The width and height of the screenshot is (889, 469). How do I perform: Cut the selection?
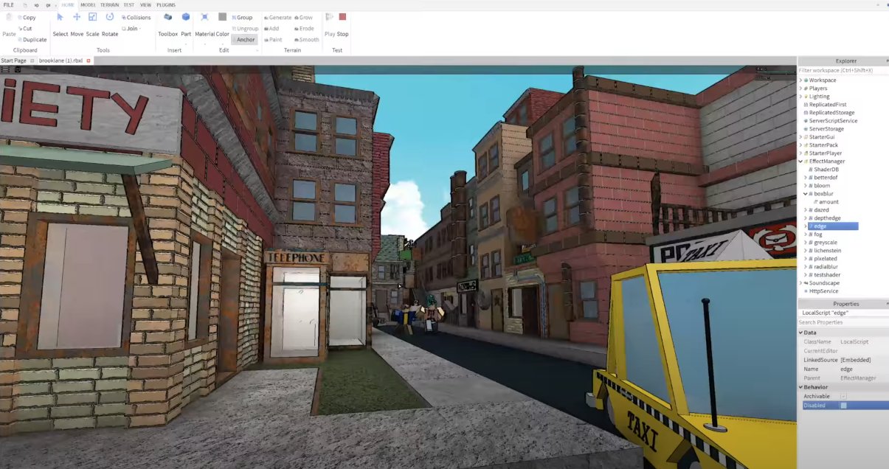pyautogui.click(x=25, y=29)
